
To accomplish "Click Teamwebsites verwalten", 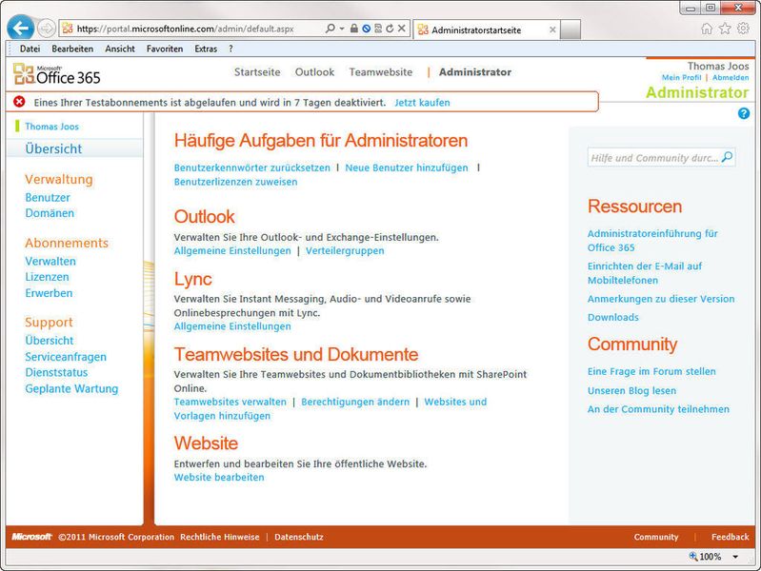I will pos(230,403).
